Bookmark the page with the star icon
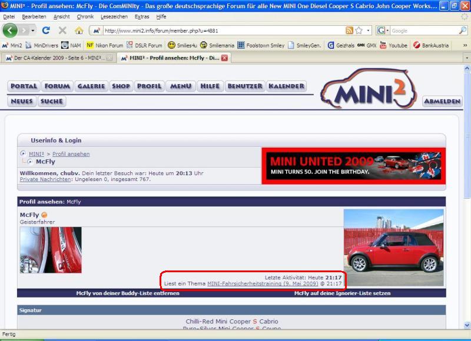The width and height of the screenshot is (471, 341). click(359, 30)
